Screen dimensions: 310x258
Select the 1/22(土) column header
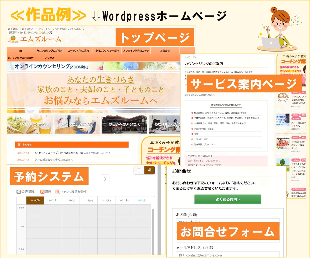click(x=142, y=200)
